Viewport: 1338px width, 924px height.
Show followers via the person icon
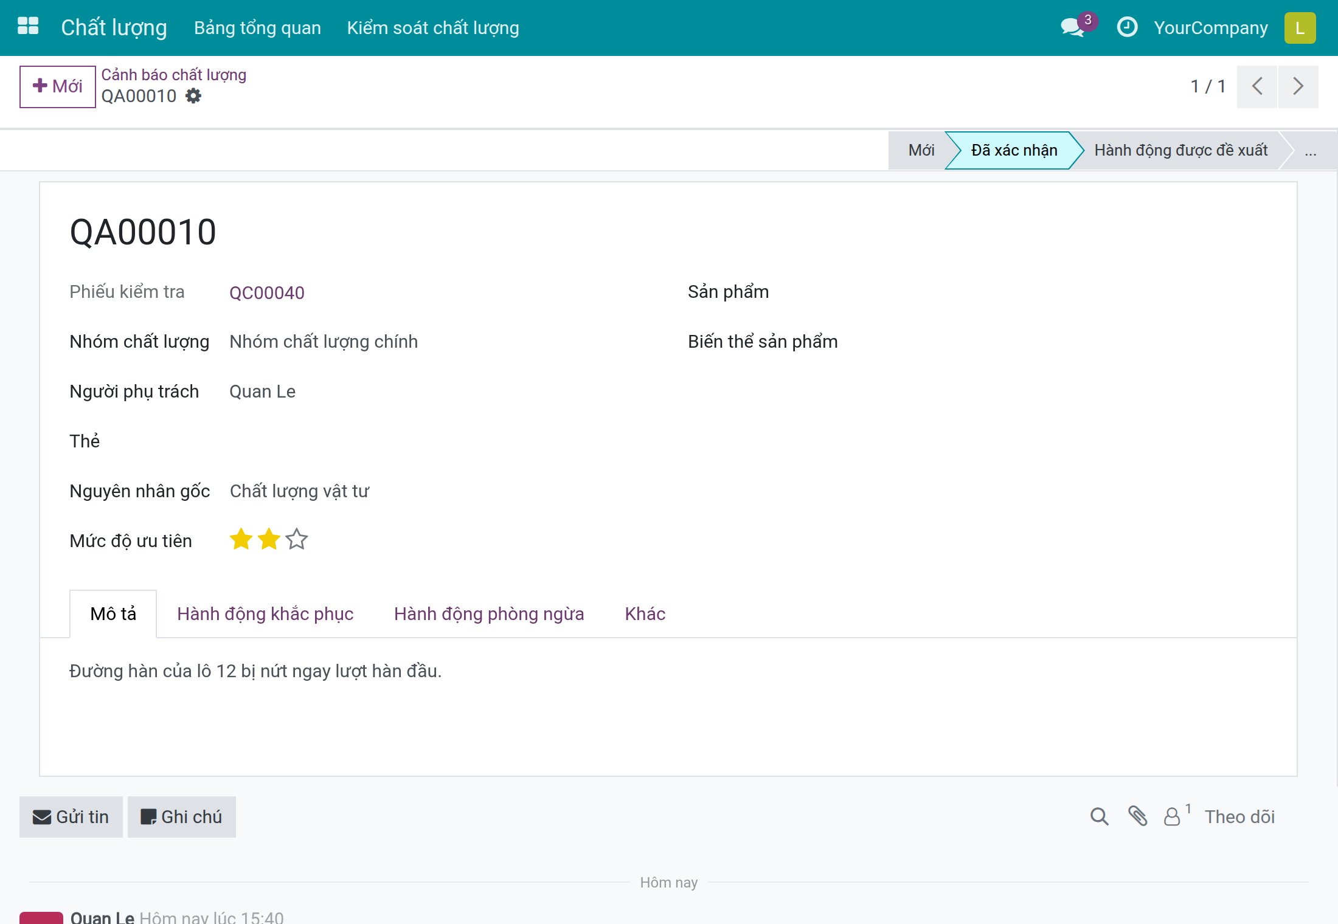click(1176, 816)
